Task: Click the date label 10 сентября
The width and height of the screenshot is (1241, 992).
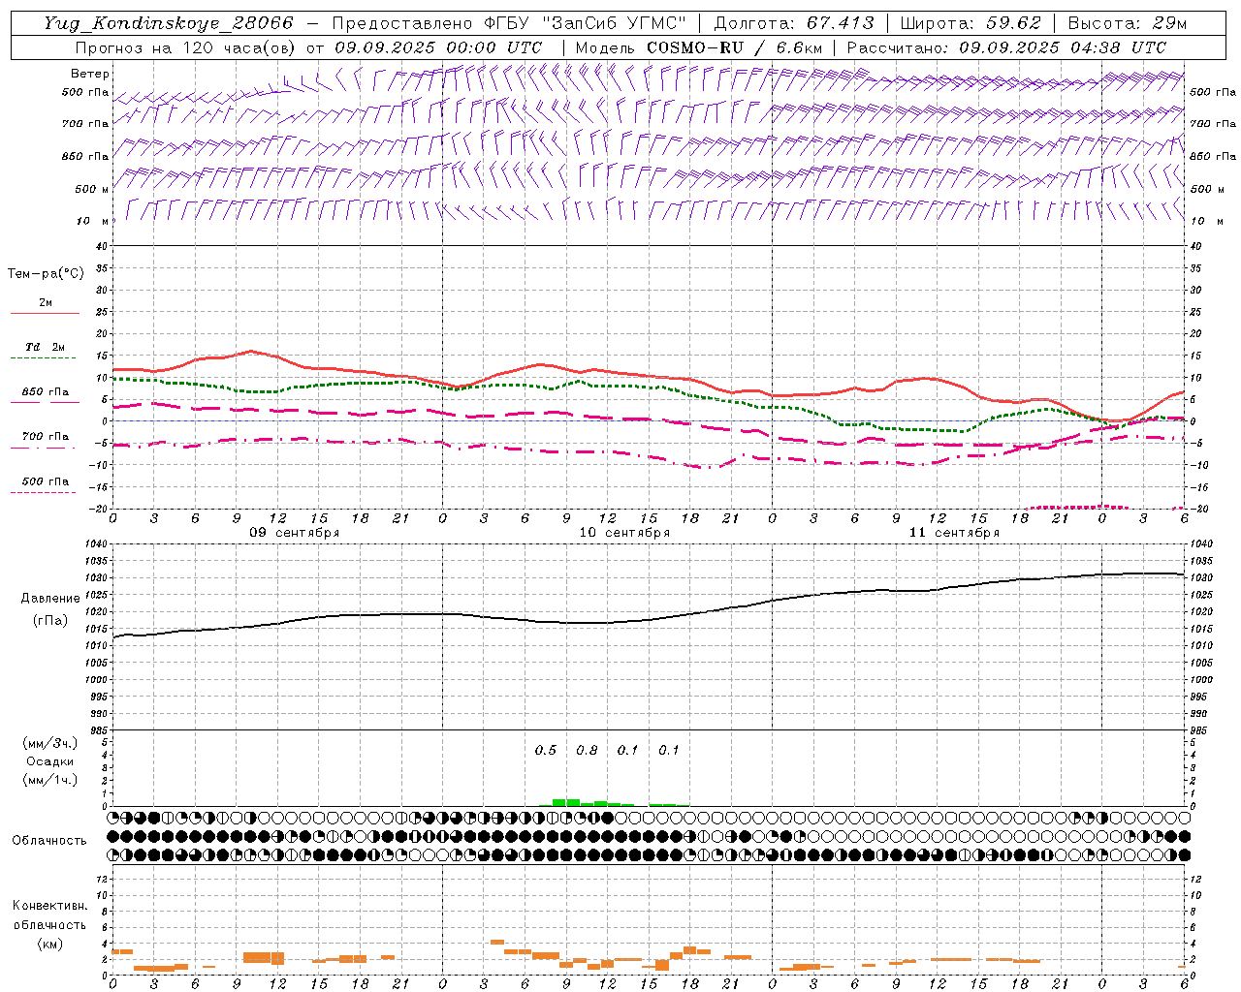Action: [624, 533]
